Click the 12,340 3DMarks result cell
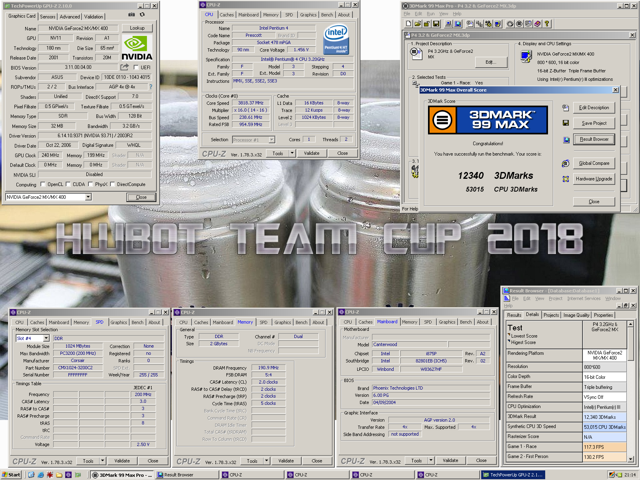The image size is (640, 480). (604, 417)
